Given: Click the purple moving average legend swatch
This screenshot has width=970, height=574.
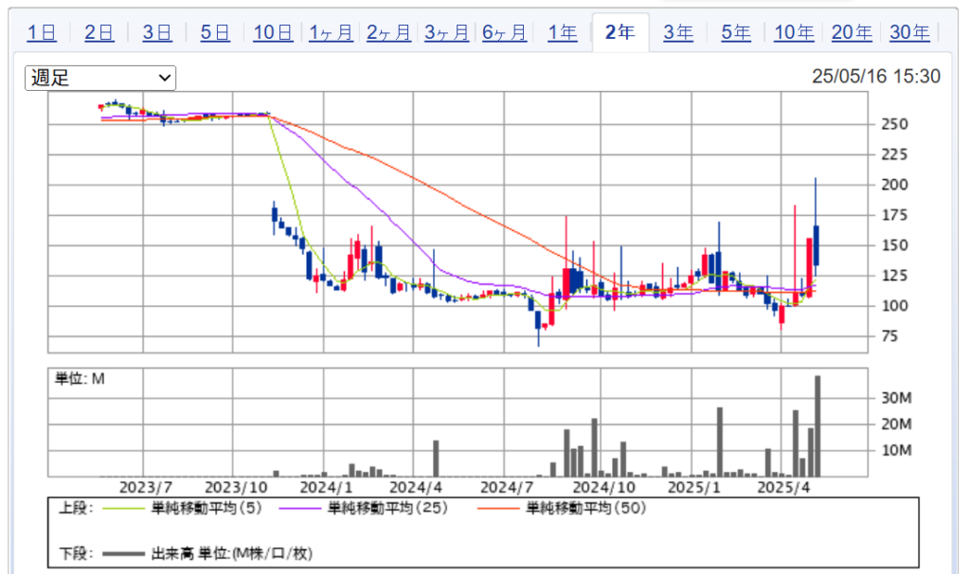Looking at the screenshot, I should point(300,509).
